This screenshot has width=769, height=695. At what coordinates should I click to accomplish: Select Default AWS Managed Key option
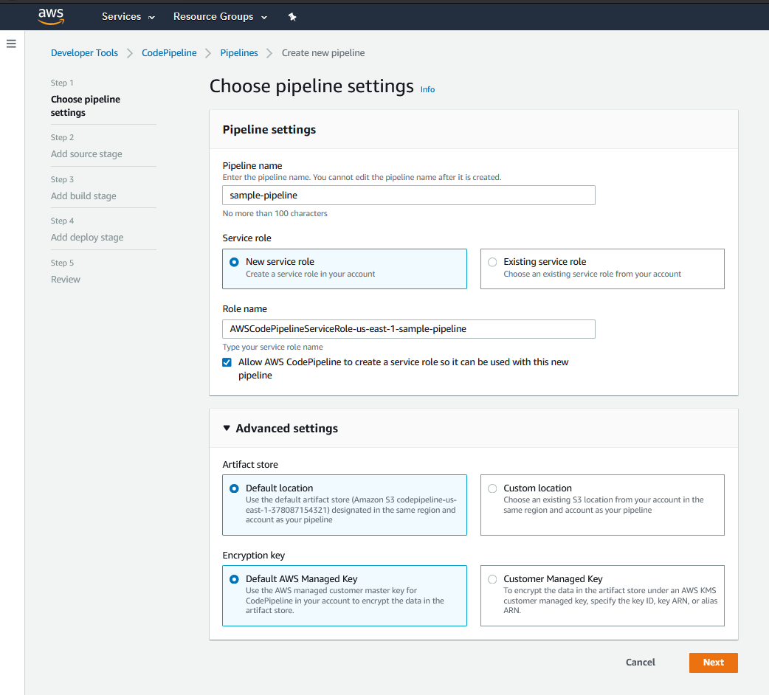[345, 595]
